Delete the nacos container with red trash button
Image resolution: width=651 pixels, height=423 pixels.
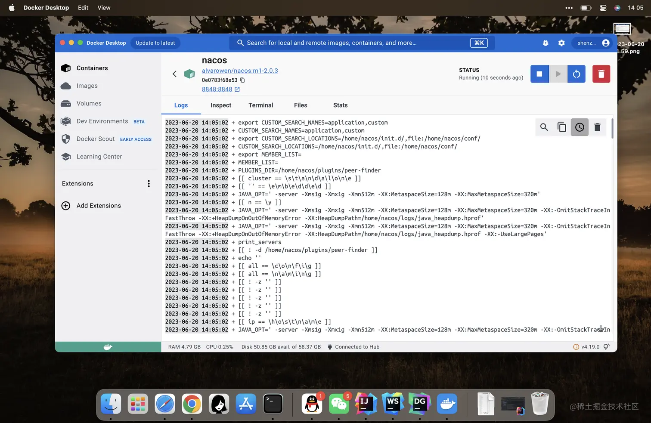click(x=601, y=74)
